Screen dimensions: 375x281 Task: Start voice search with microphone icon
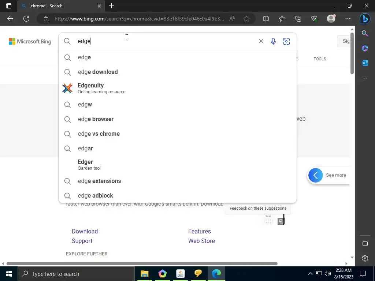273,41
